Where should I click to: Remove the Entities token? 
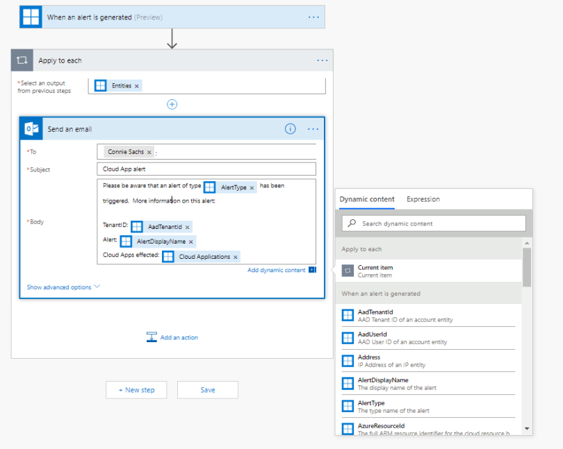point(137,86)
